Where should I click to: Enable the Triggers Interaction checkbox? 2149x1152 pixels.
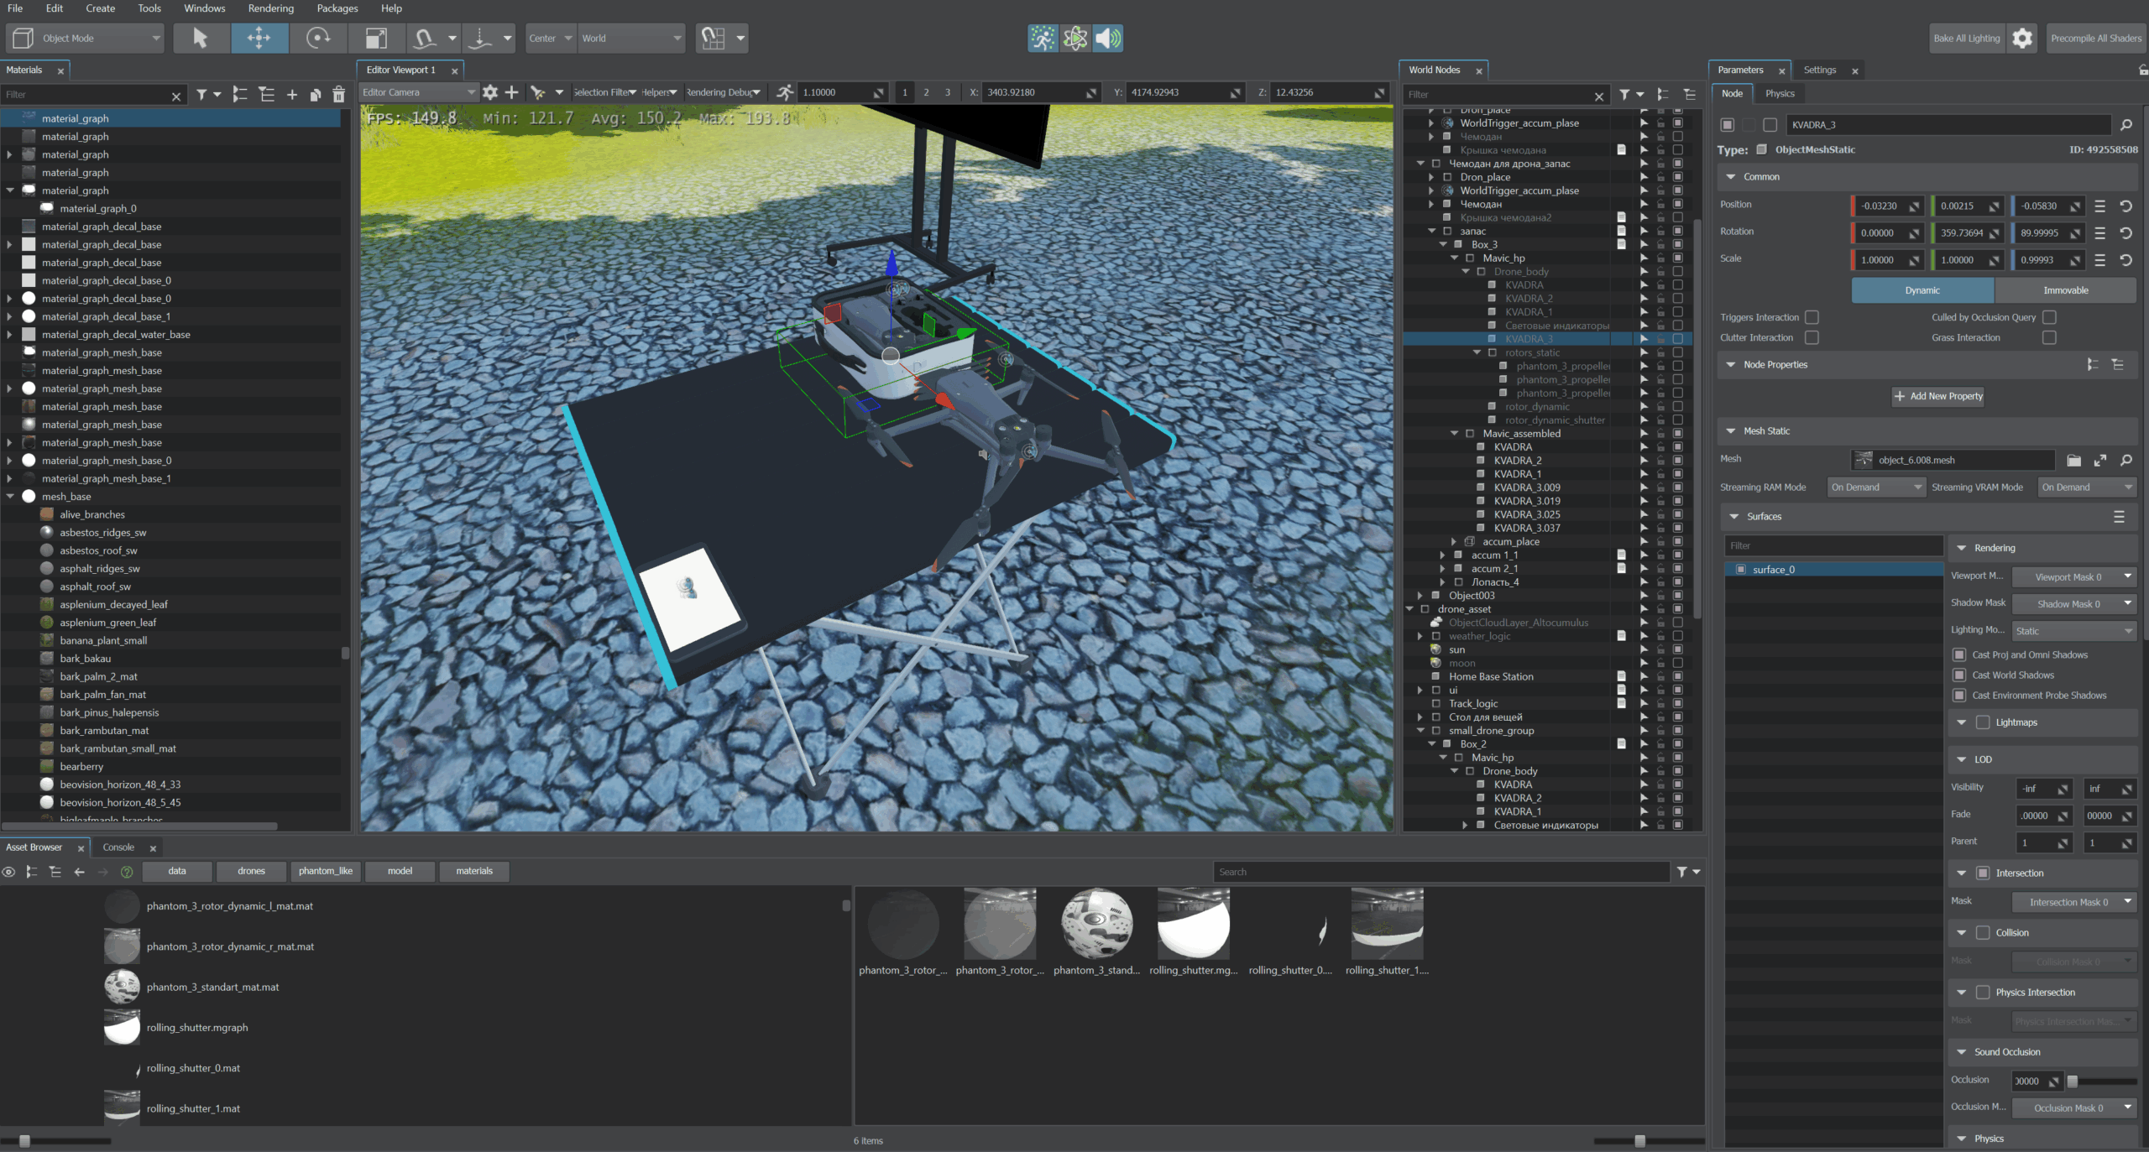[x=1812, y=317]
